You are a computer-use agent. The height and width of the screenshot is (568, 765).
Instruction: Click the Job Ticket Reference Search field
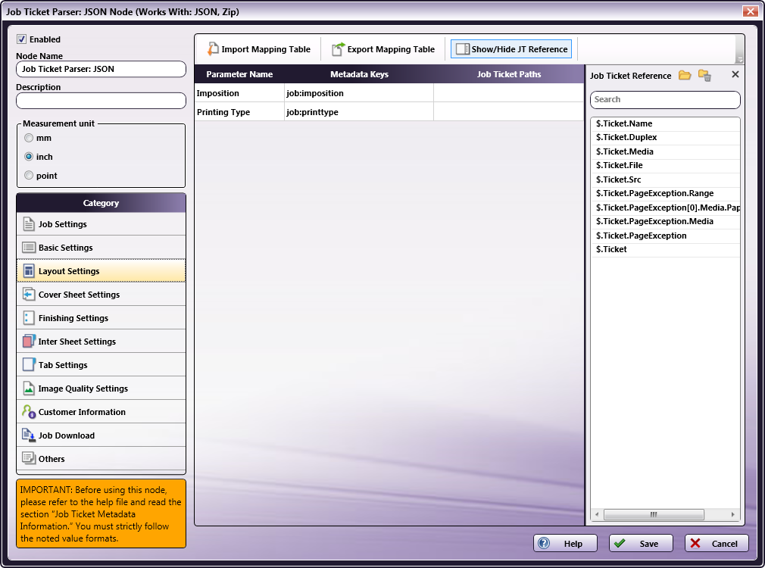(665, 99)
